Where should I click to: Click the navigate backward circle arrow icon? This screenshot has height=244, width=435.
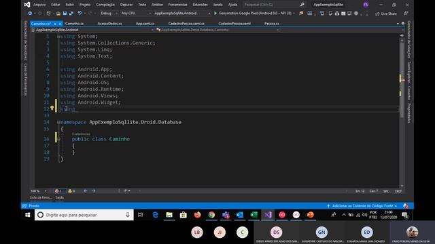coord(30,14)
